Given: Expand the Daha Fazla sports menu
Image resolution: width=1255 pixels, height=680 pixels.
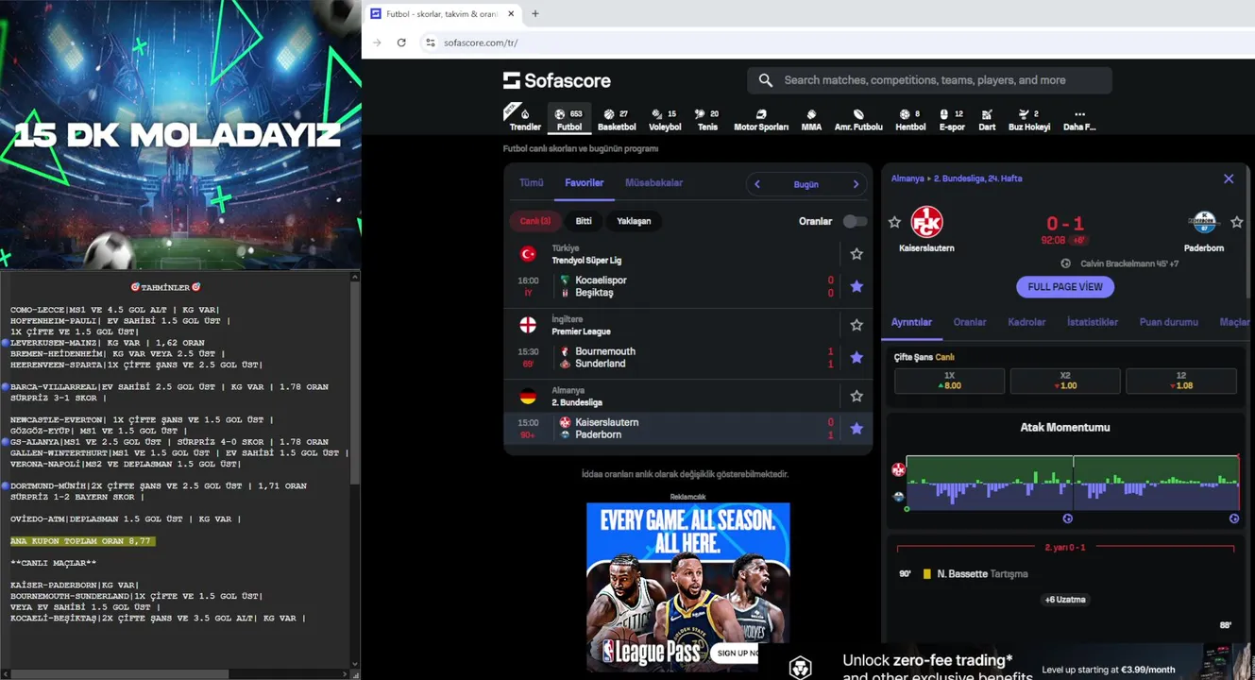Looking at the screenshot, I should click(1079, 119).
